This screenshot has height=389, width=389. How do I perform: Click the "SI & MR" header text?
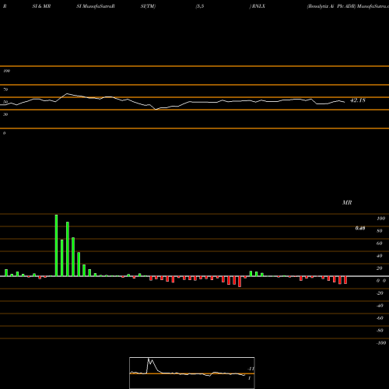41,6
